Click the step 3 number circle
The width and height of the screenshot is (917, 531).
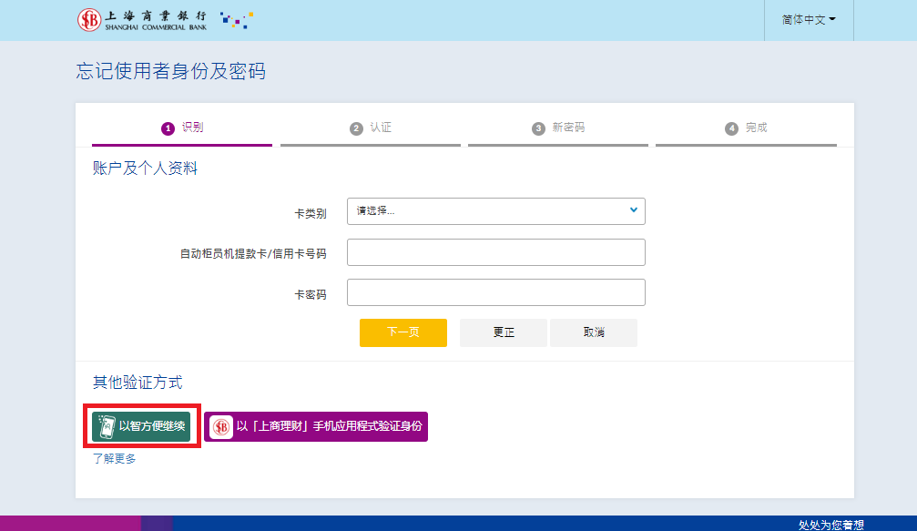[x=538, y=128]
